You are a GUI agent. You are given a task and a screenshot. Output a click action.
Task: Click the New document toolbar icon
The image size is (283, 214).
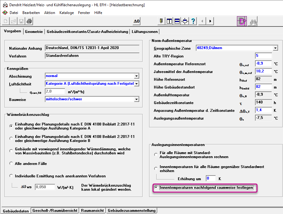pos(6,21)
